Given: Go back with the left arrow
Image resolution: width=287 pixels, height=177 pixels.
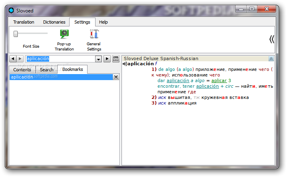Looking at the screenshot, I should 13,59.
